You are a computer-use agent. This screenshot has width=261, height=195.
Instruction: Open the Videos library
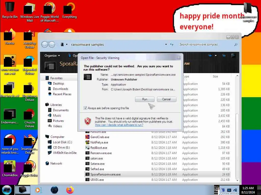[x=57, y=126]
